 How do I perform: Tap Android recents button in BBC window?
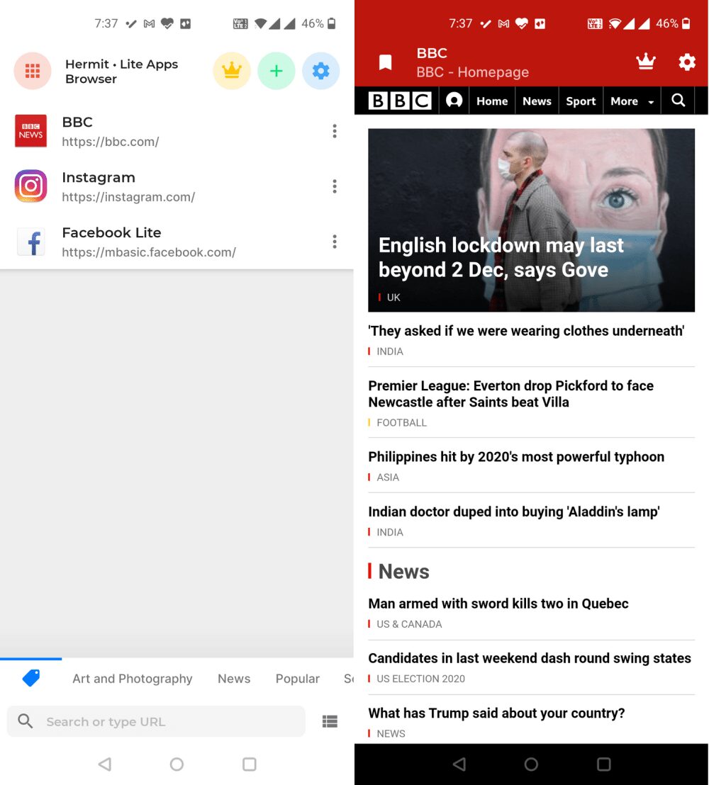[604, 764]
